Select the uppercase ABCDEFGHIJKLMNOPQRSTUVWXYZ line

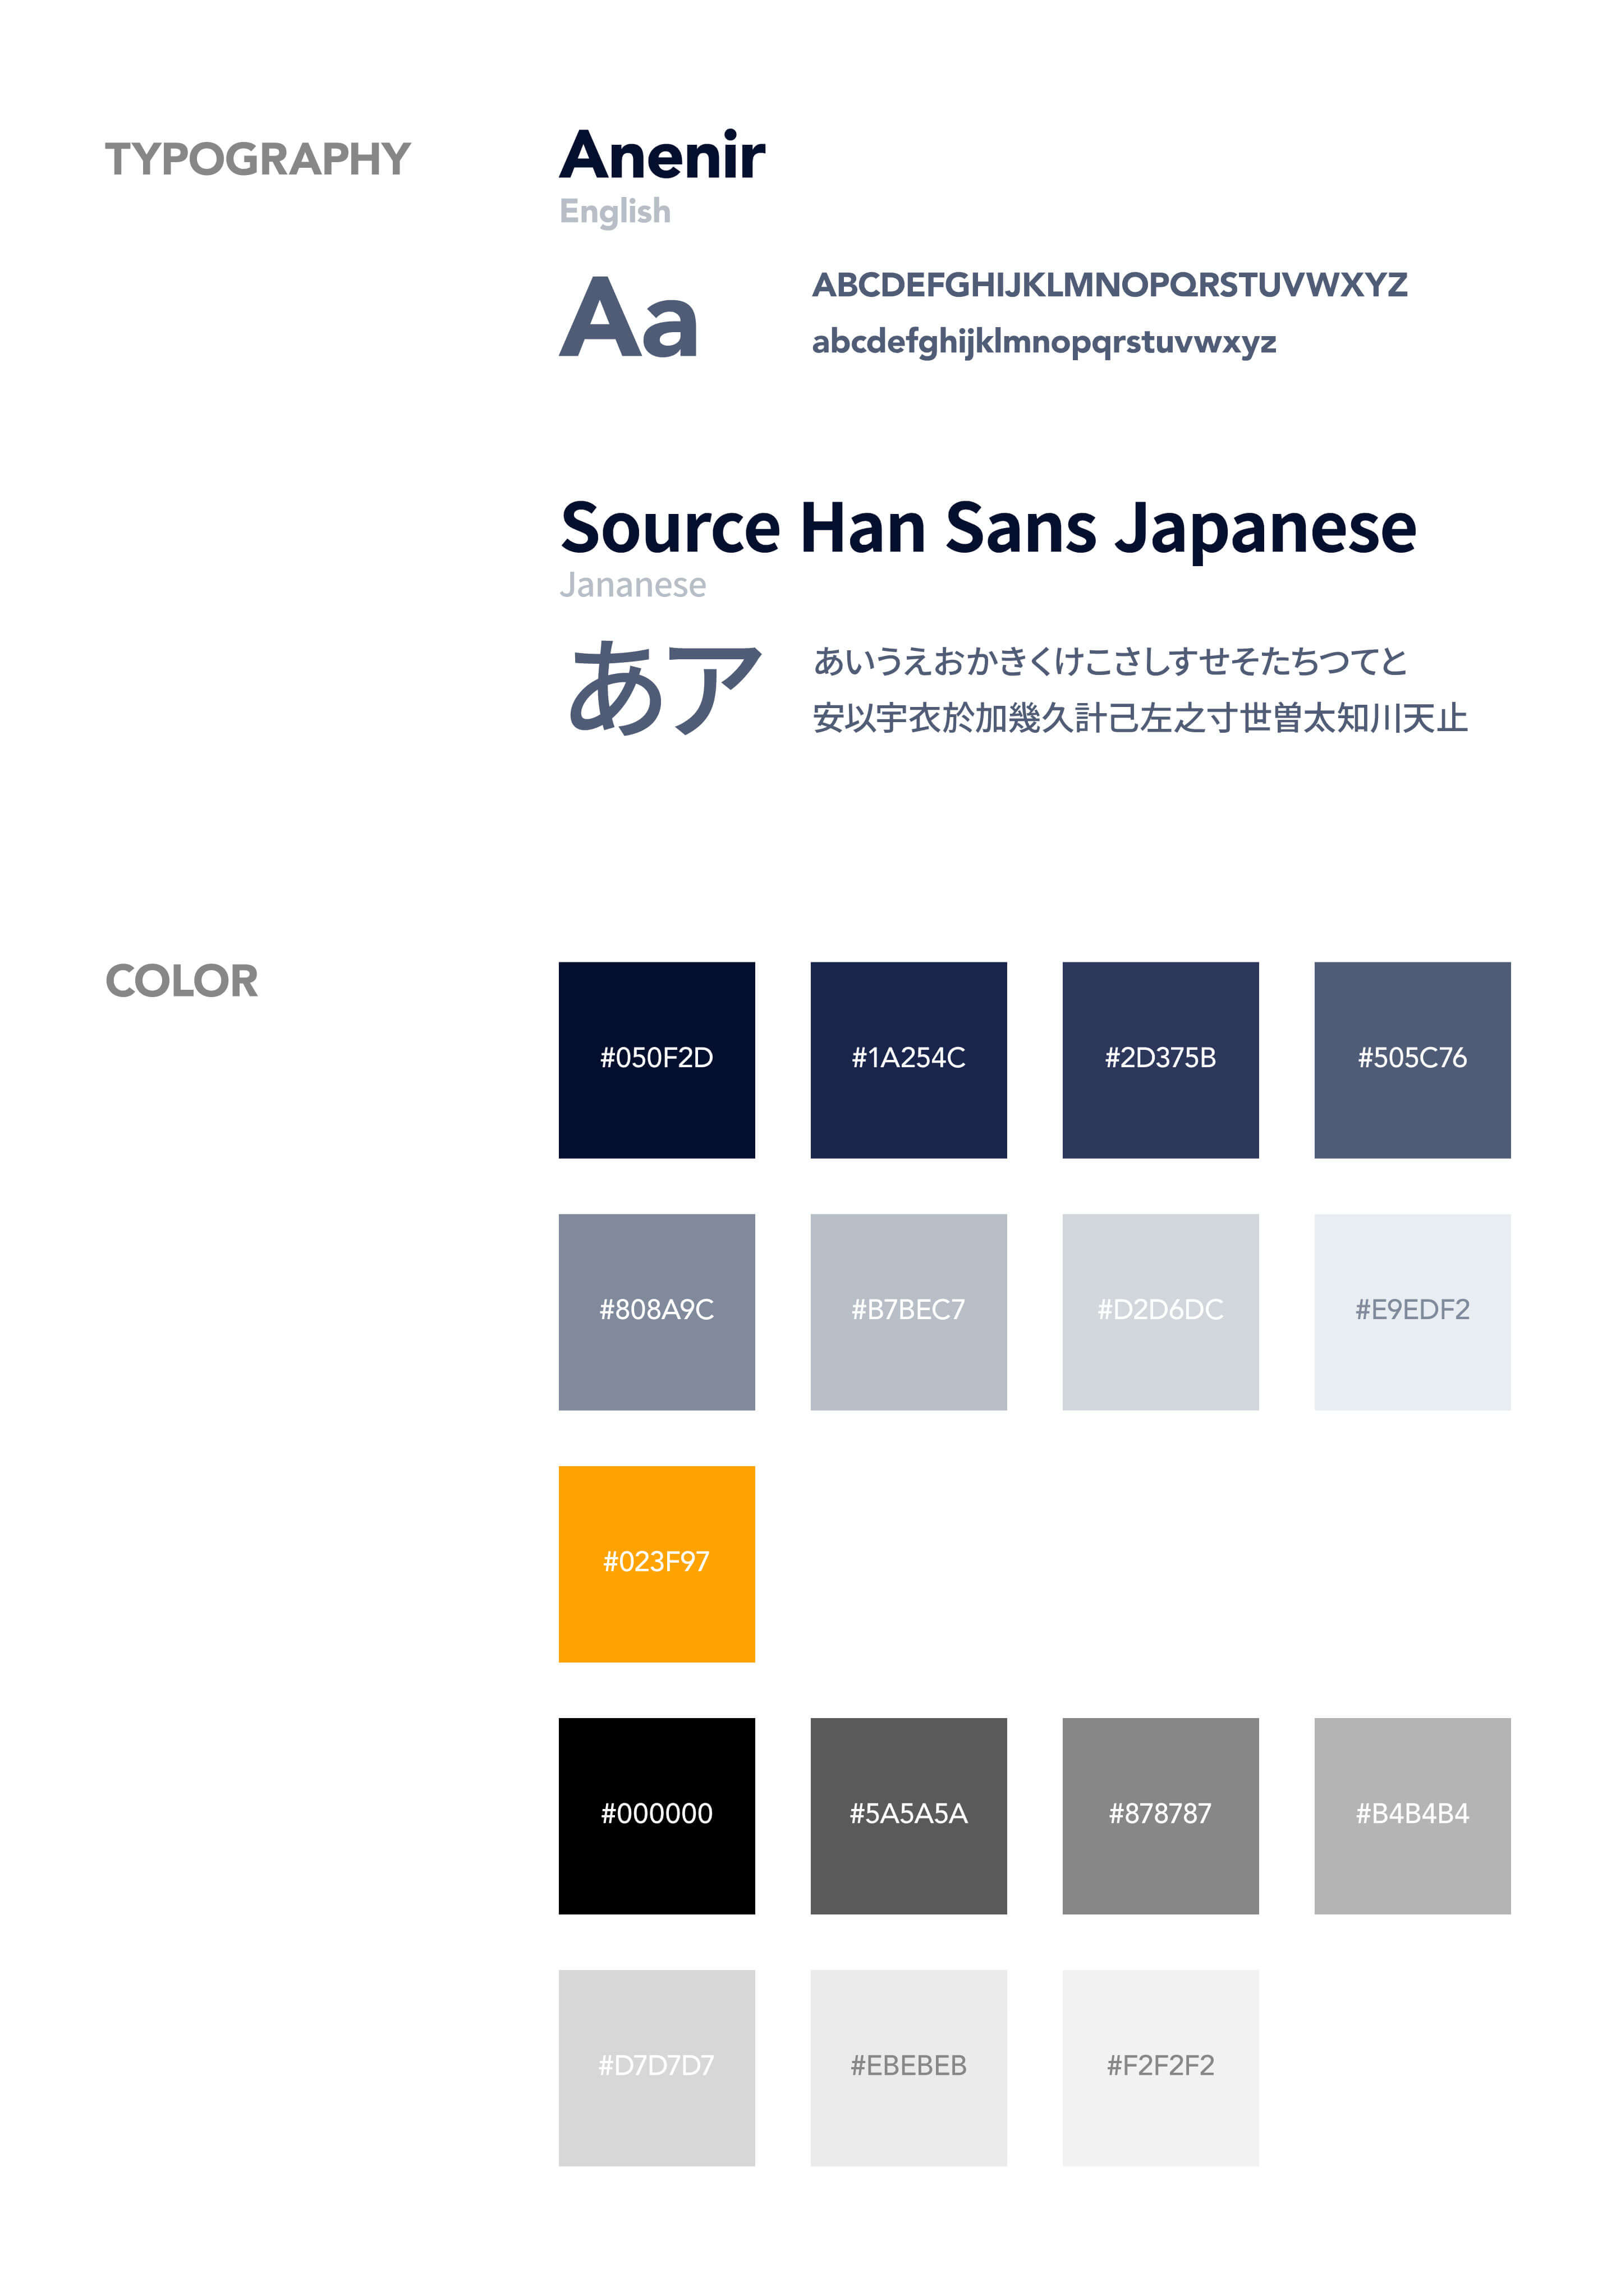click(x=1110, y=285)
